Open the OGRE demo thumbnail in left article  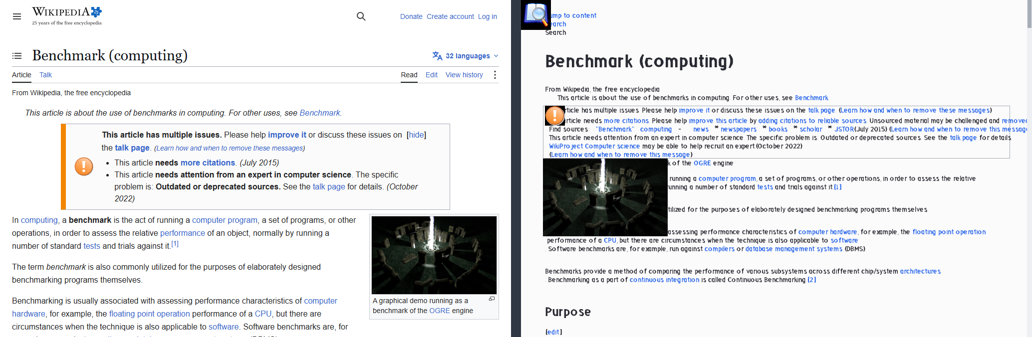434,255
